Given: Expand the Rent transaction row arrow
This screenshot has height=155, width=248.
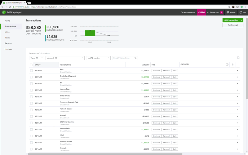Looking at the screenshot, I should (x=237, y=71).
